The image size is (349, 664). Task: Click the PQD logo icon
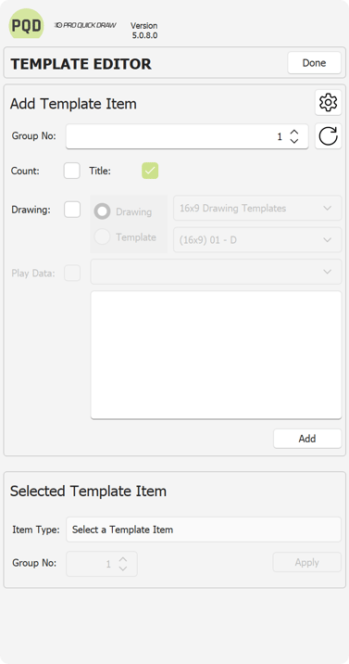(27, 25)
